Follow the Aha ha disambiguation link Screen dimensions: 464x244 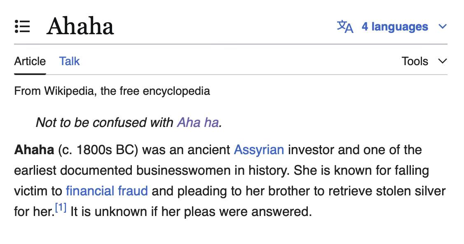(198, 122)
